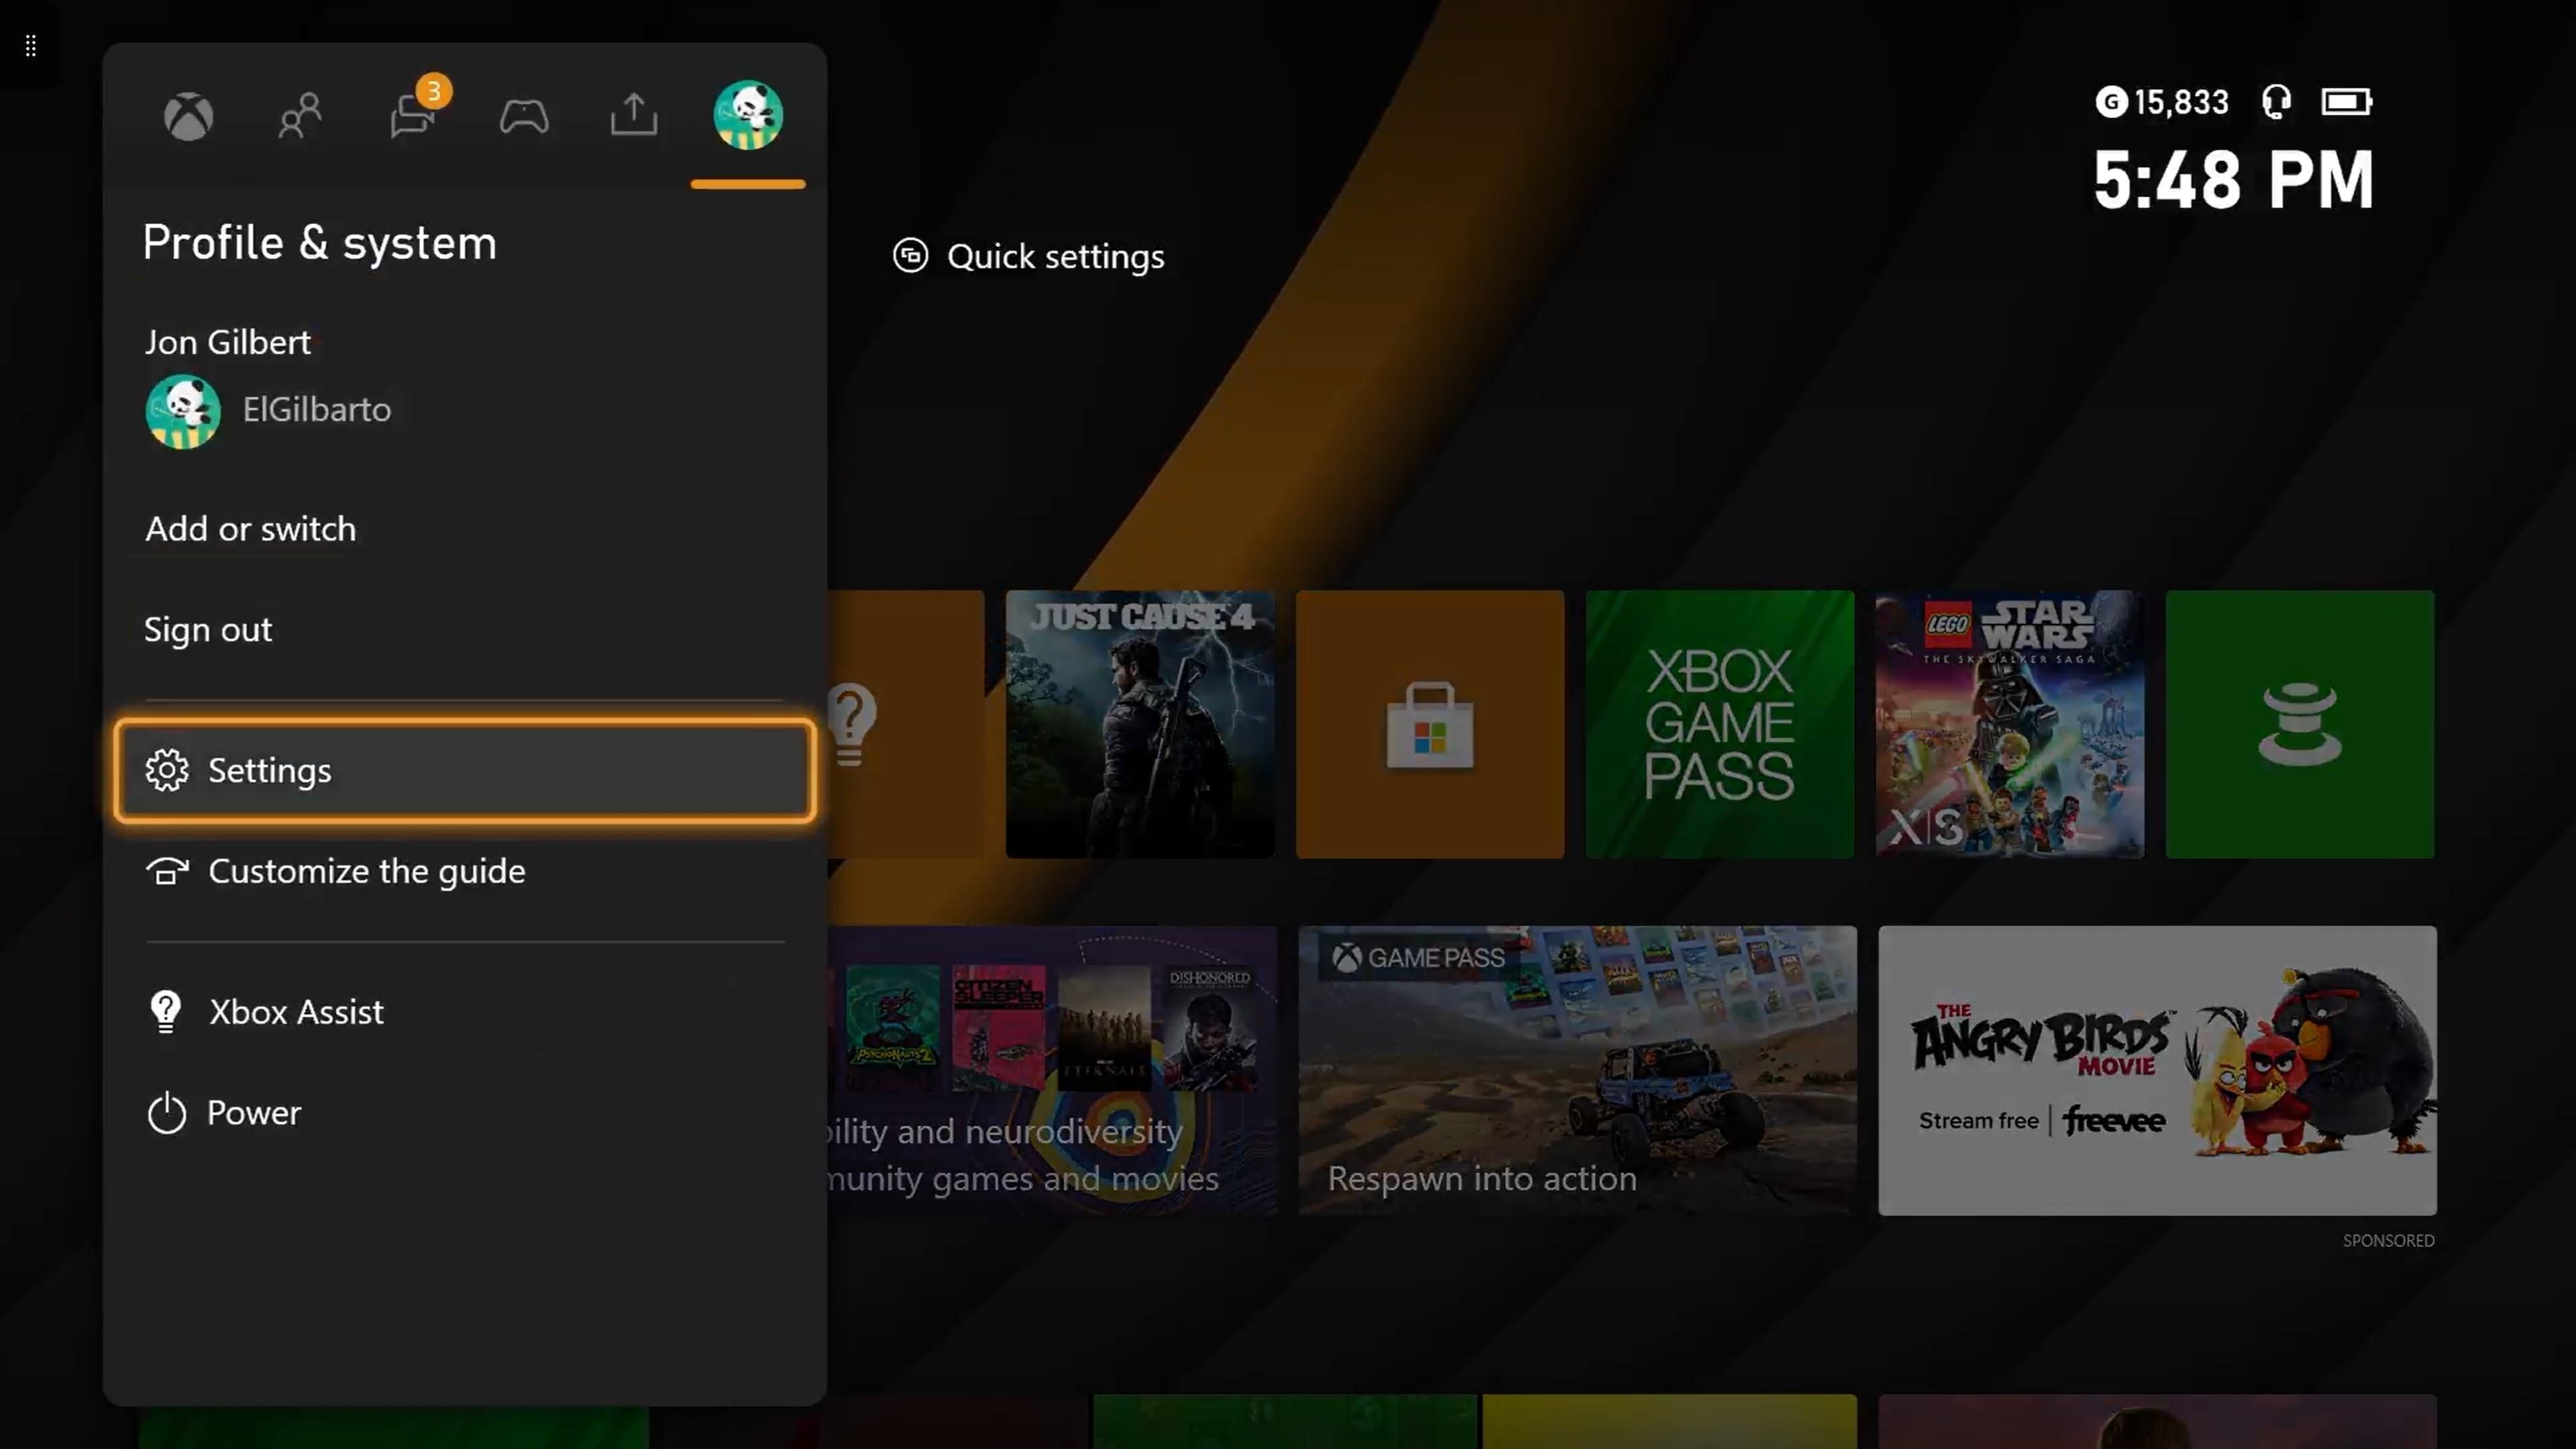Open the Controller settings icon
2576x1449 pixels.
pos(524,115)
